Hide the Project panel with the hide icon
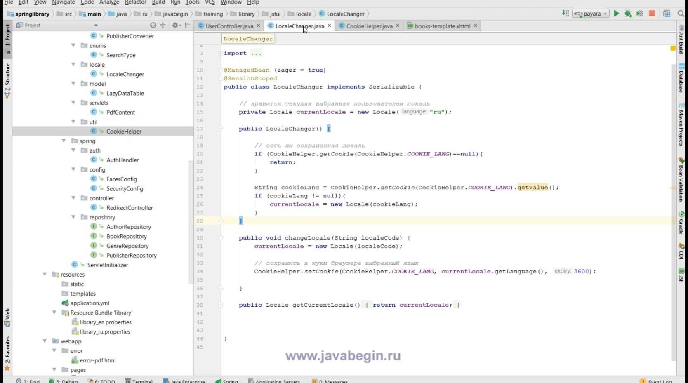Viewport: 688px width, 383px height. click(x=188, y=25)
